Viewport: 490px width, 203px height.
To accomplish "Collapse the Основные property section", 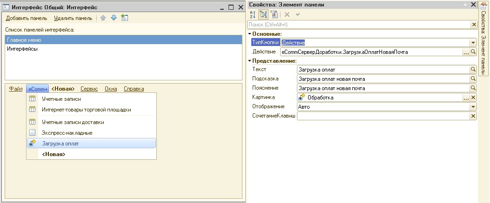I will pyautogui.click(x=250, y=34).
